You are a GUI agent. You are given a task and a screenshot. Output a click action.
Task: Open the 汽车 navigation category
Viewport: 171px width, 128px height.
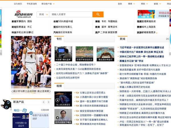(x=56, y=32)
